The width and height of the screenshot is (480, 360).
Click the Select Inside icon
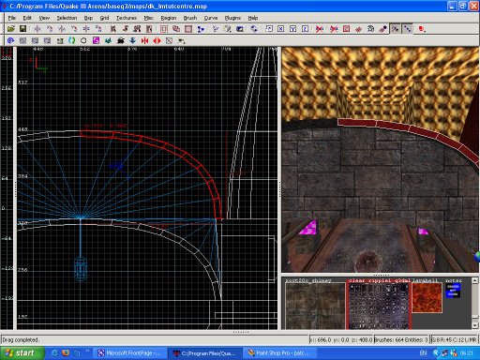(x=149, y=29)
